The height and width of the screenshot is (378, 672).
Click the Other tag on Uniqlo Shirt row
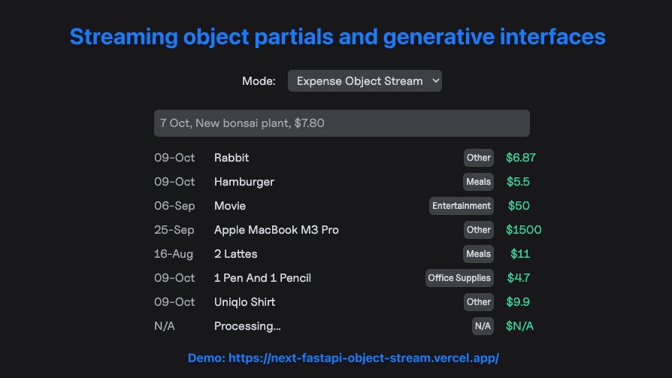(478, 302)
